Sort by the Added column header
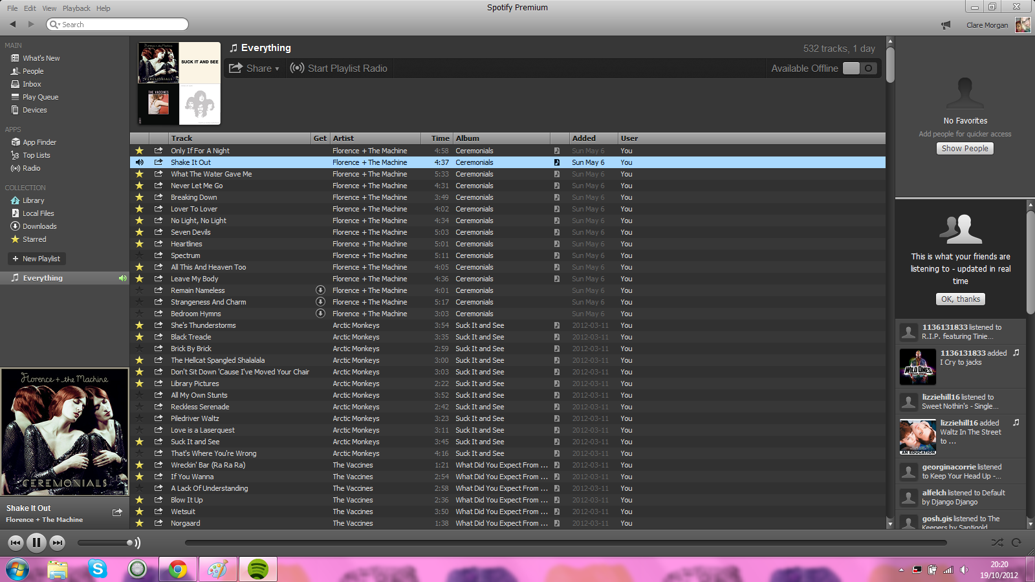Image resolution: width=1035 pixels, height=582 pixels. coord(593,138)
